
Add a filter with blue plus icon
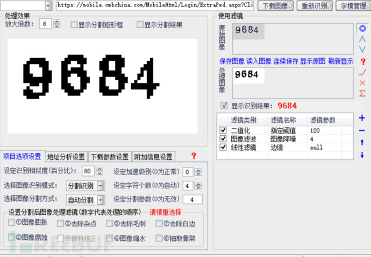point(362,118)
